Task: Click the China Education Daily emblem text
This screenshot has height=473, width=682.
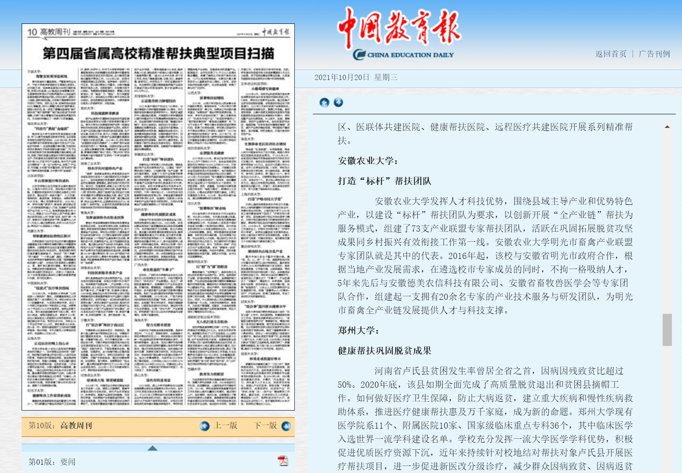Action: [403, 55]
